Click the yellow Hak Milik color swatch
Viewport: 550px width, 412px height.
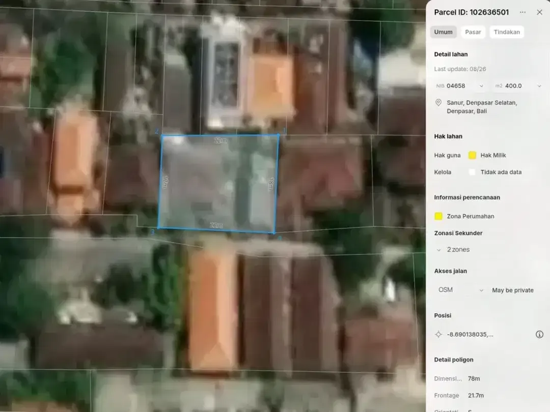click(x=472, y=155)
